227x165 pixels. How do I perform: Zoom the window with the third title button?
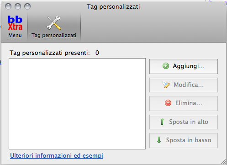(27, 6)
